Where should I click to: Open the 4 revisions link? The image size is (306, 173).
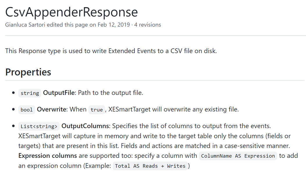(x=147, y=25)
